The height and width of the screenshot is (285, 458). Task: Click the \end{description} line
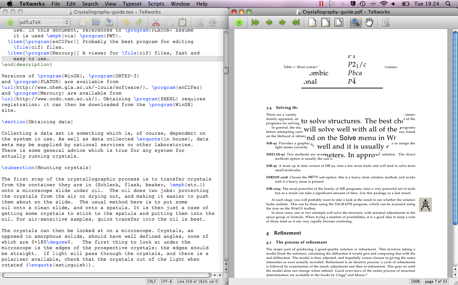coord(27,64)
